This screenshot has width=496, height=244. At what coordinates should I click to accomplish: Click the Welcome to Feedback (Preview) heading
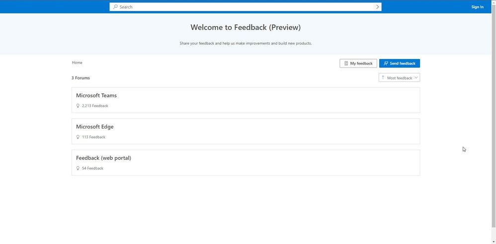(x=246, y=27)
